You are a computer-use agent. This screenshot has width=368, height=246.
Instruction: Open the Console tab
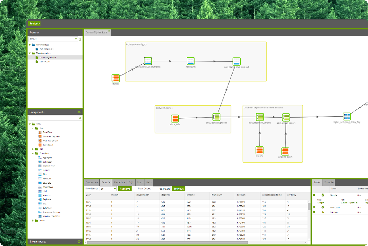(x=329, y=182)
